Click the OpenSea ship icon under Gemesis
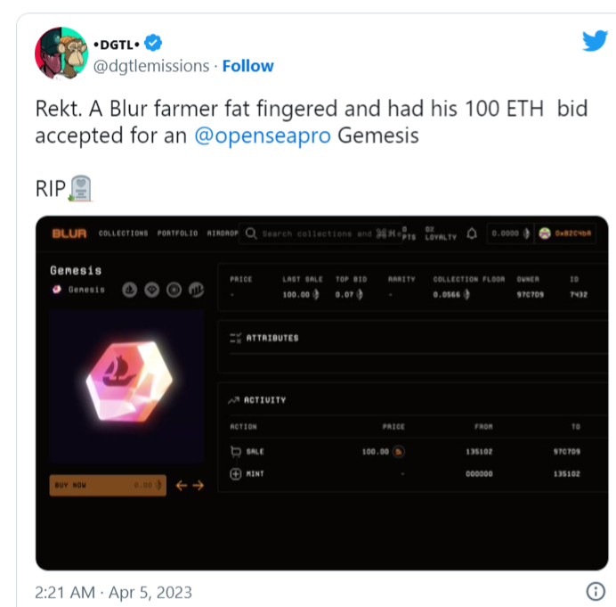 pyautogui.click(x=130, y=290)
